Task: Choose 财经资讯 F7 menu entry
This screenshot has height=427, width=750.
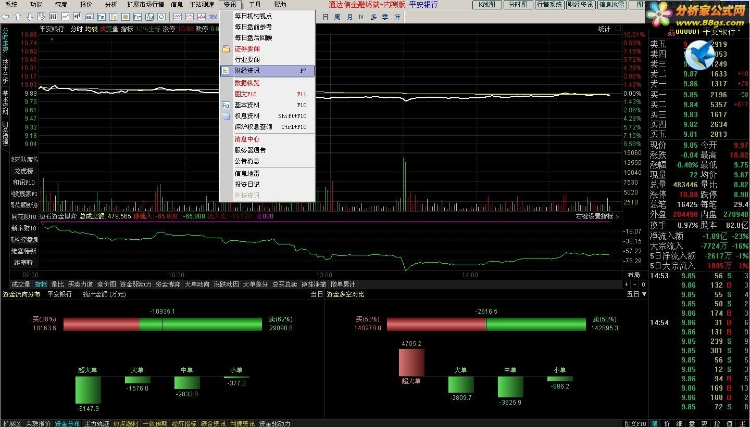Action: pos(267,71)
